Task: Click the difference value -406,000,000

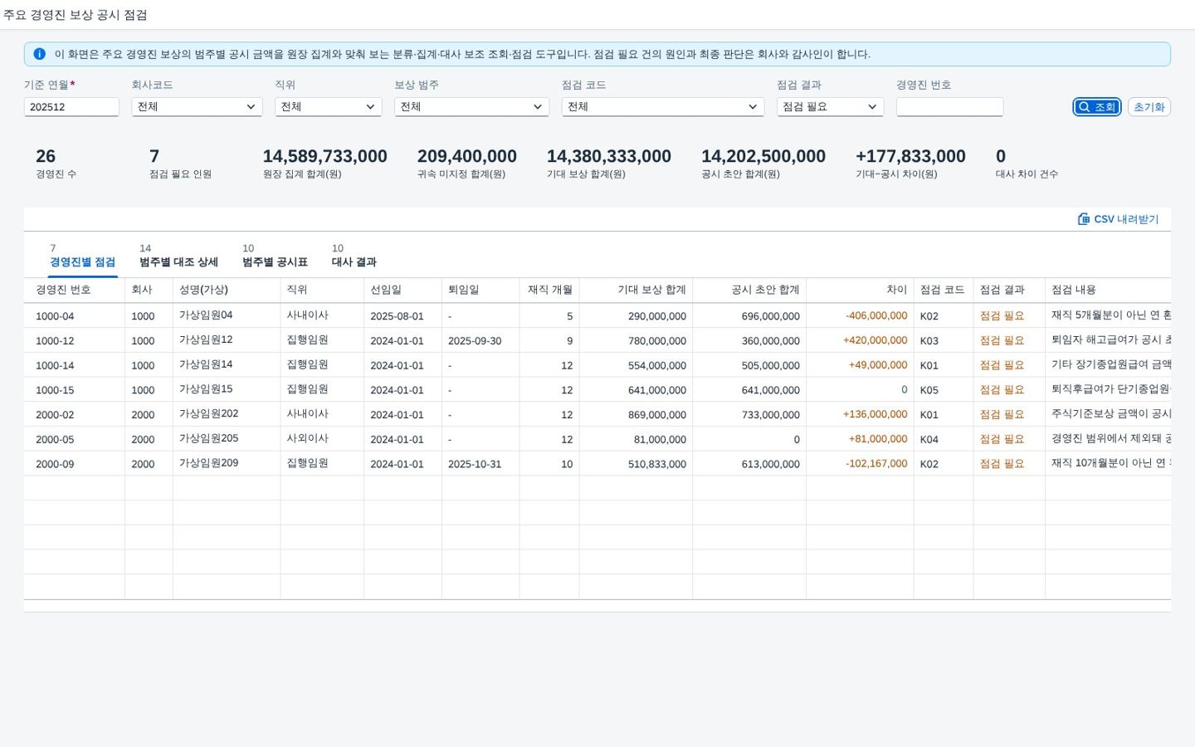Action: [876, 316]
